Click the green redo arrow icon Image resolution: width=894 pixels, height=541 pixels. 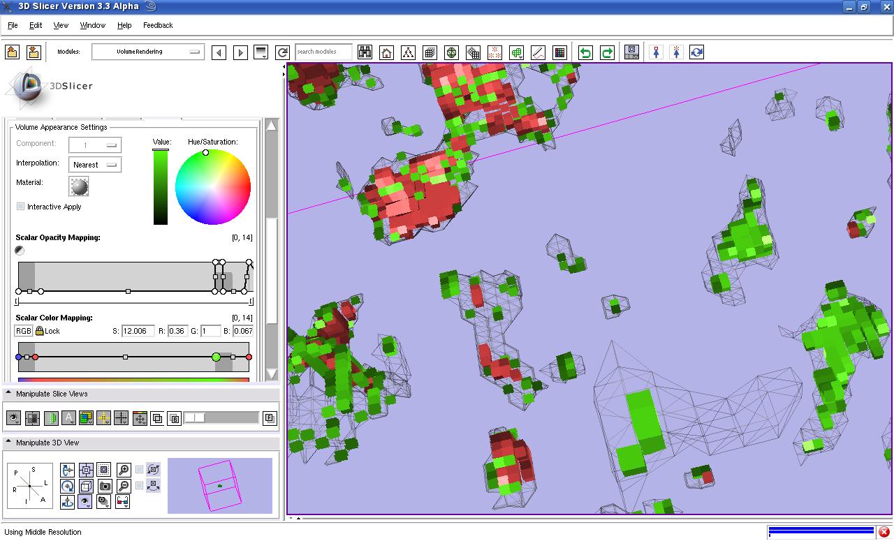tap(607, 52)
